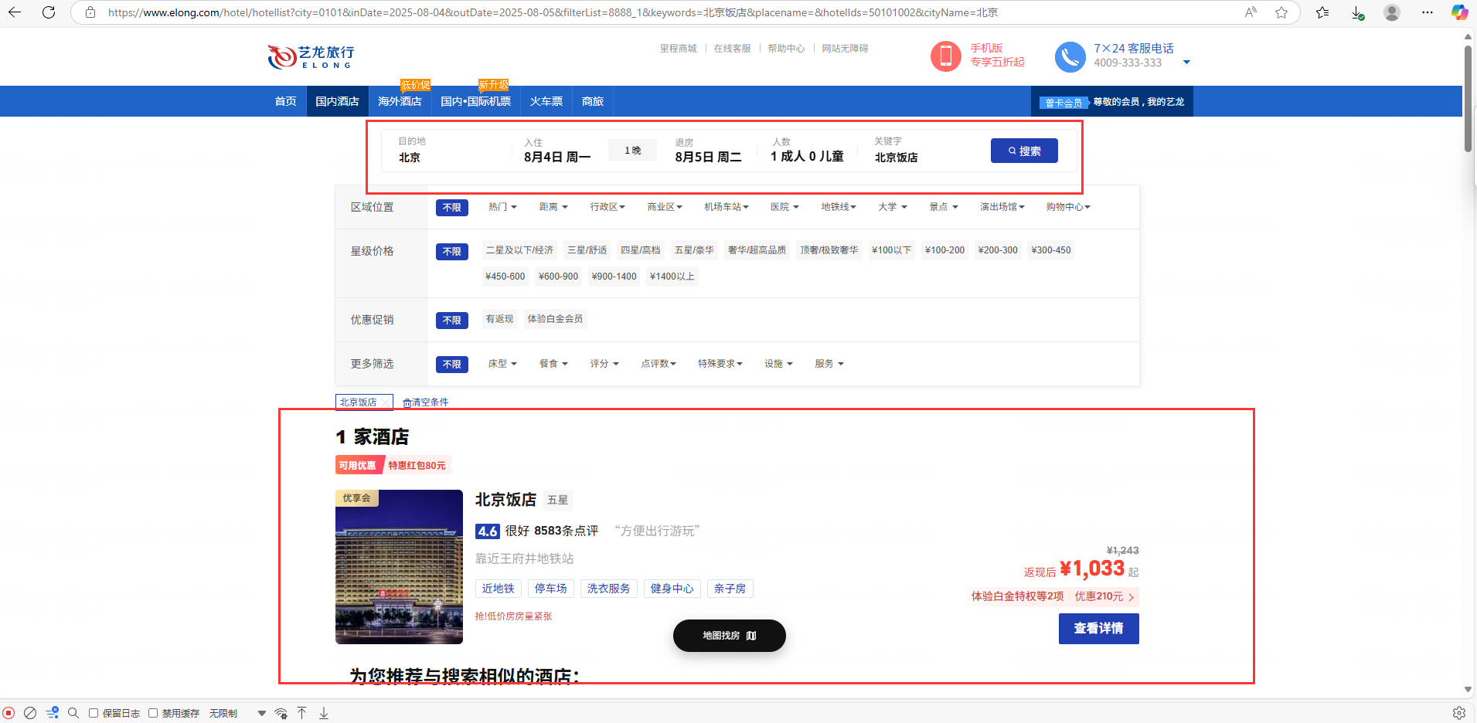Select 不限 in 更多筛选 row
Screen dimensions: 1477x723
[x=452, y=365]
